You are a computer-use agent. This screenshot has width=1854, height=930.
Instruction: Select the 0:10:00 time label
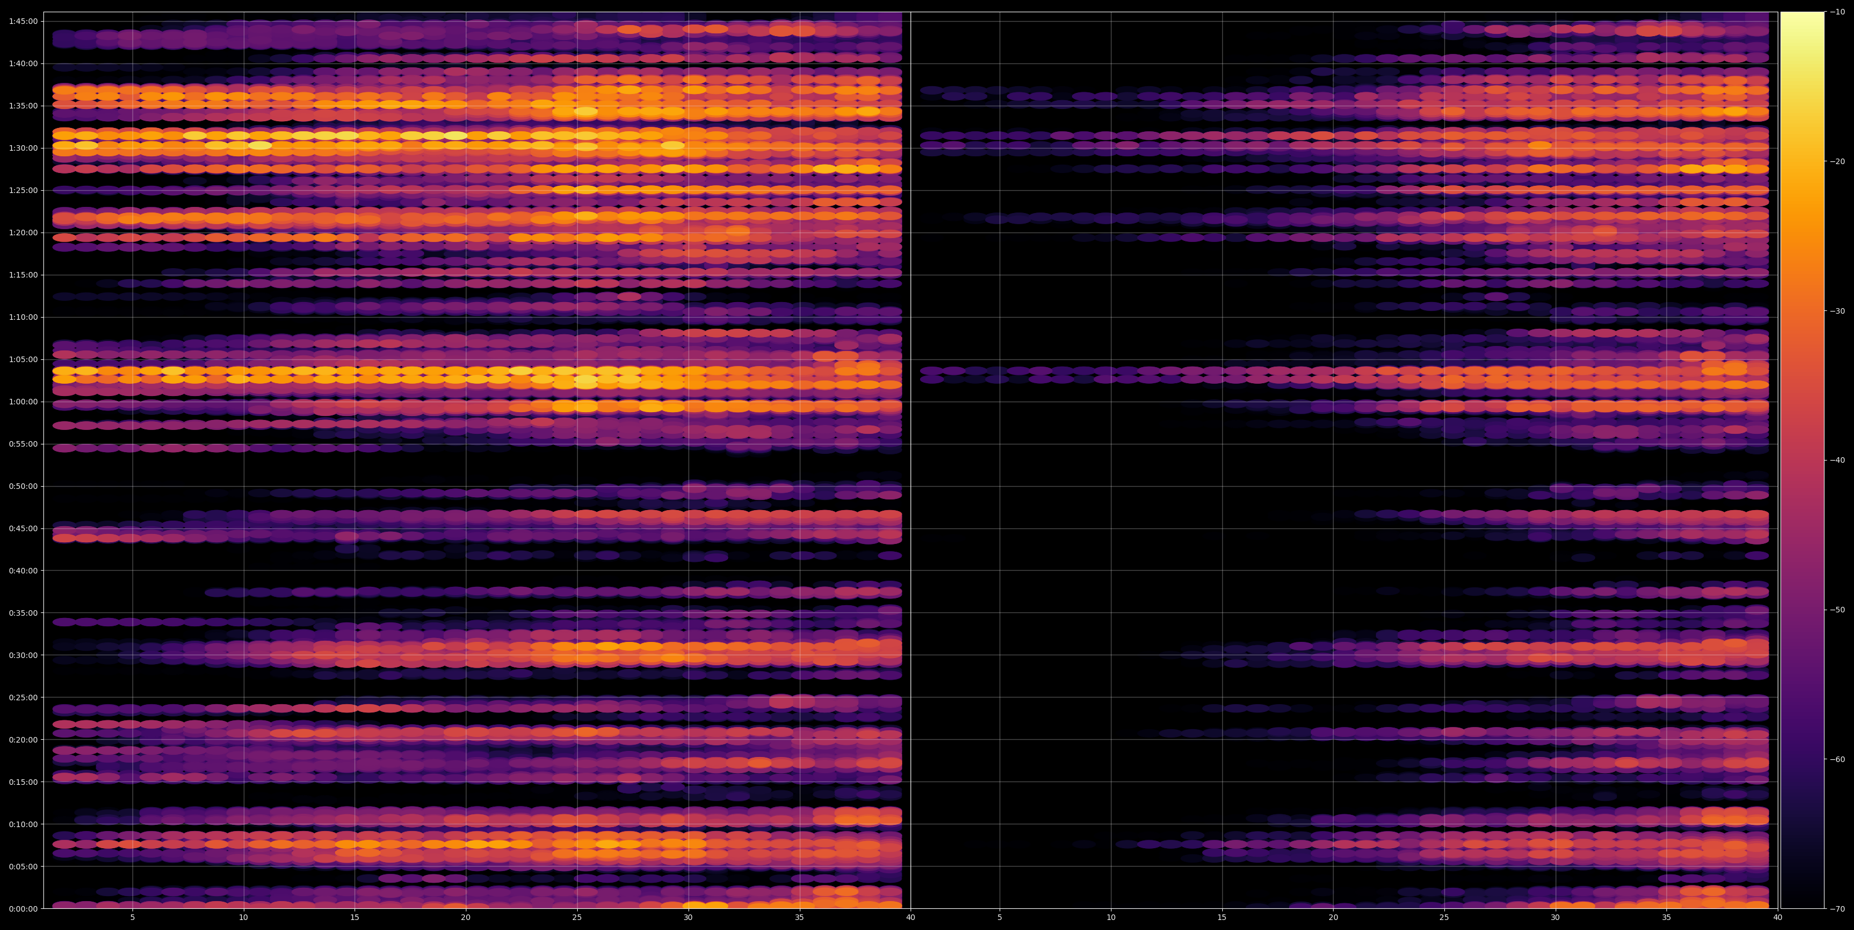tap(23, 824)
